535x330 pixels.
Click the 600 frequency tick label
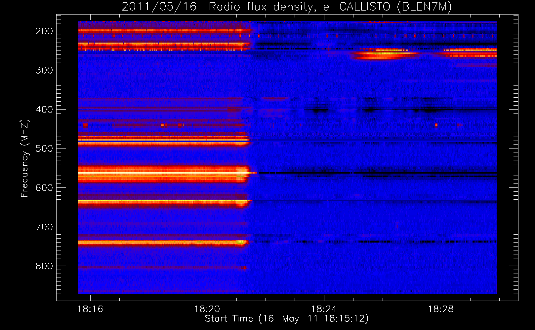tap(44, 188)
